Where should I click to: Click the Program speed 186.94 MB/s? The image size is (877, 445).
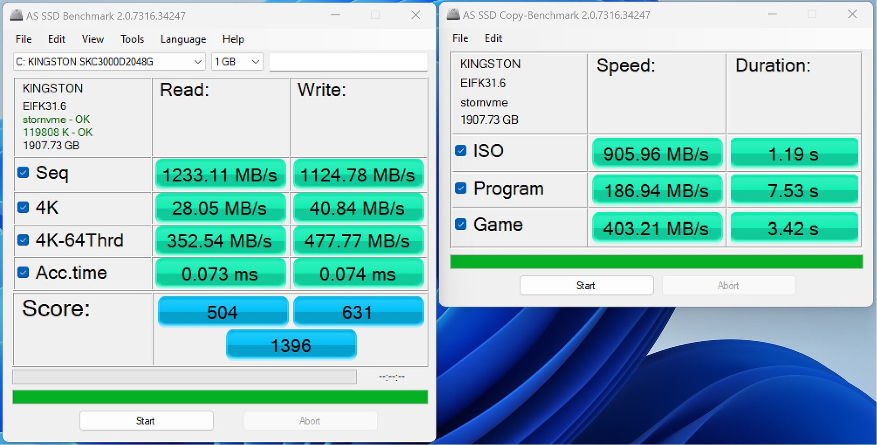point(657,190)
